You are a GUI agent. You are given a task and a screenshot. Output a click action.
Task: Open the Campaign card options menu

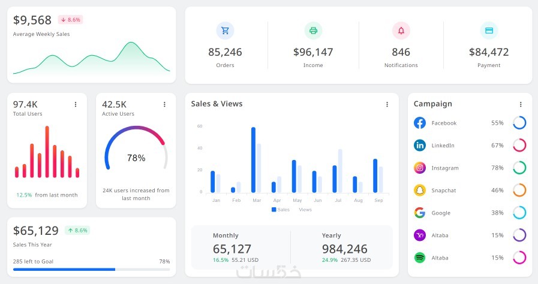click(521, 104)
